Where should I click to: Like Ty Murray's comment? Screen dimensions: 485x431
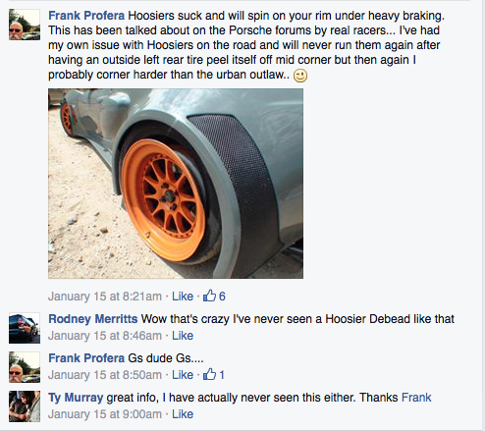[183, 414]
